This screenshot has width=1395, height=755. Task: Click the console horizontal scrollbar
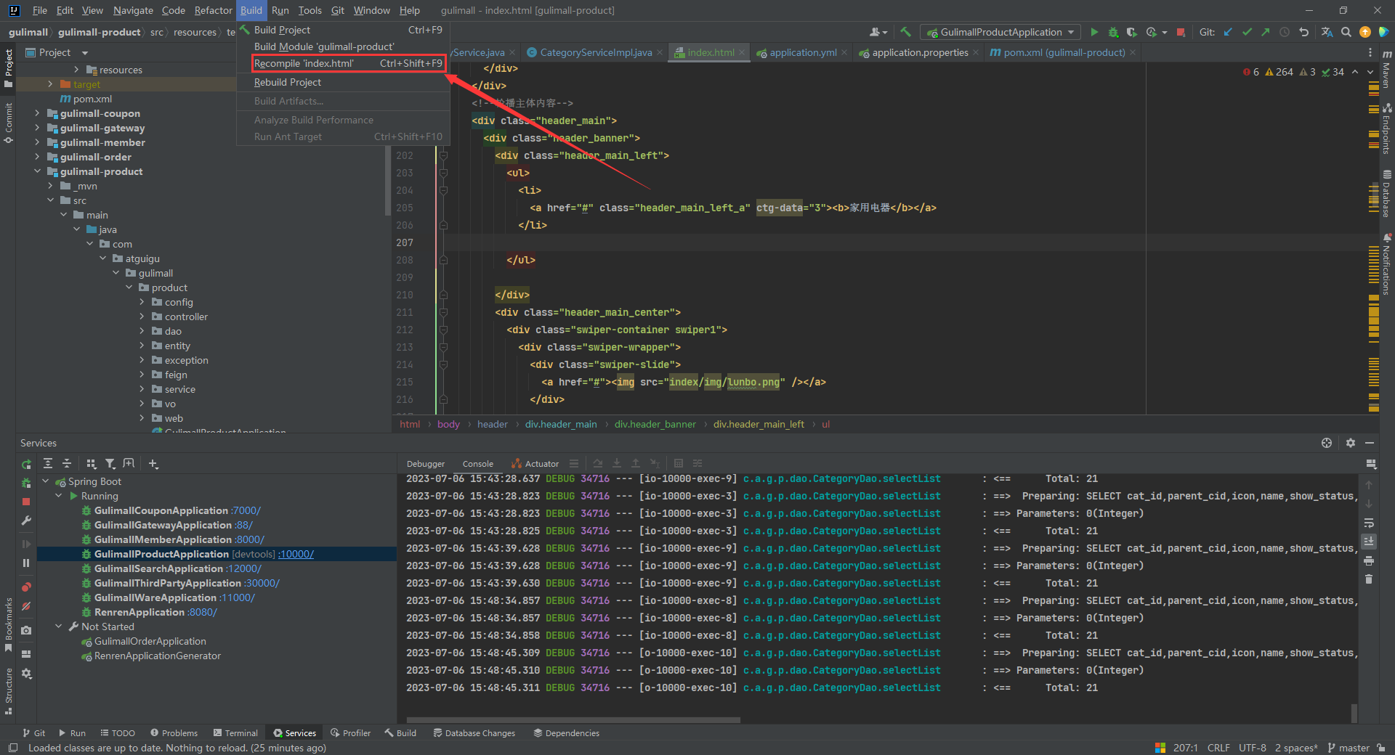(x=574, y=720)
